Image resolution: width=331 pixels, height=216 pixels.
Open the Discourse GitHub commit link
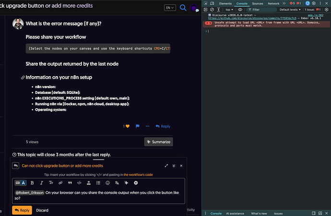click(252, 18)
